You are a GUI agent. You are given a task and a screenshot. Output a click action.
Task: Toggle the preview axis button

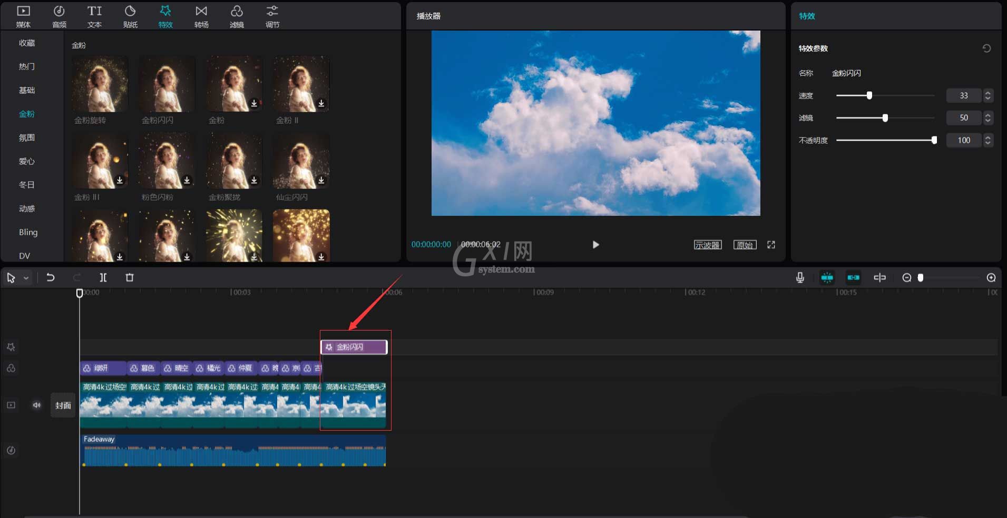[880, 277]
